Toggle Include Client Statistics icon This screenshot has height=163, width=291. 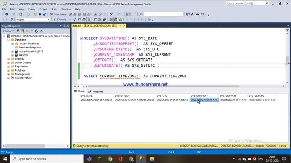tap(105, 19)
